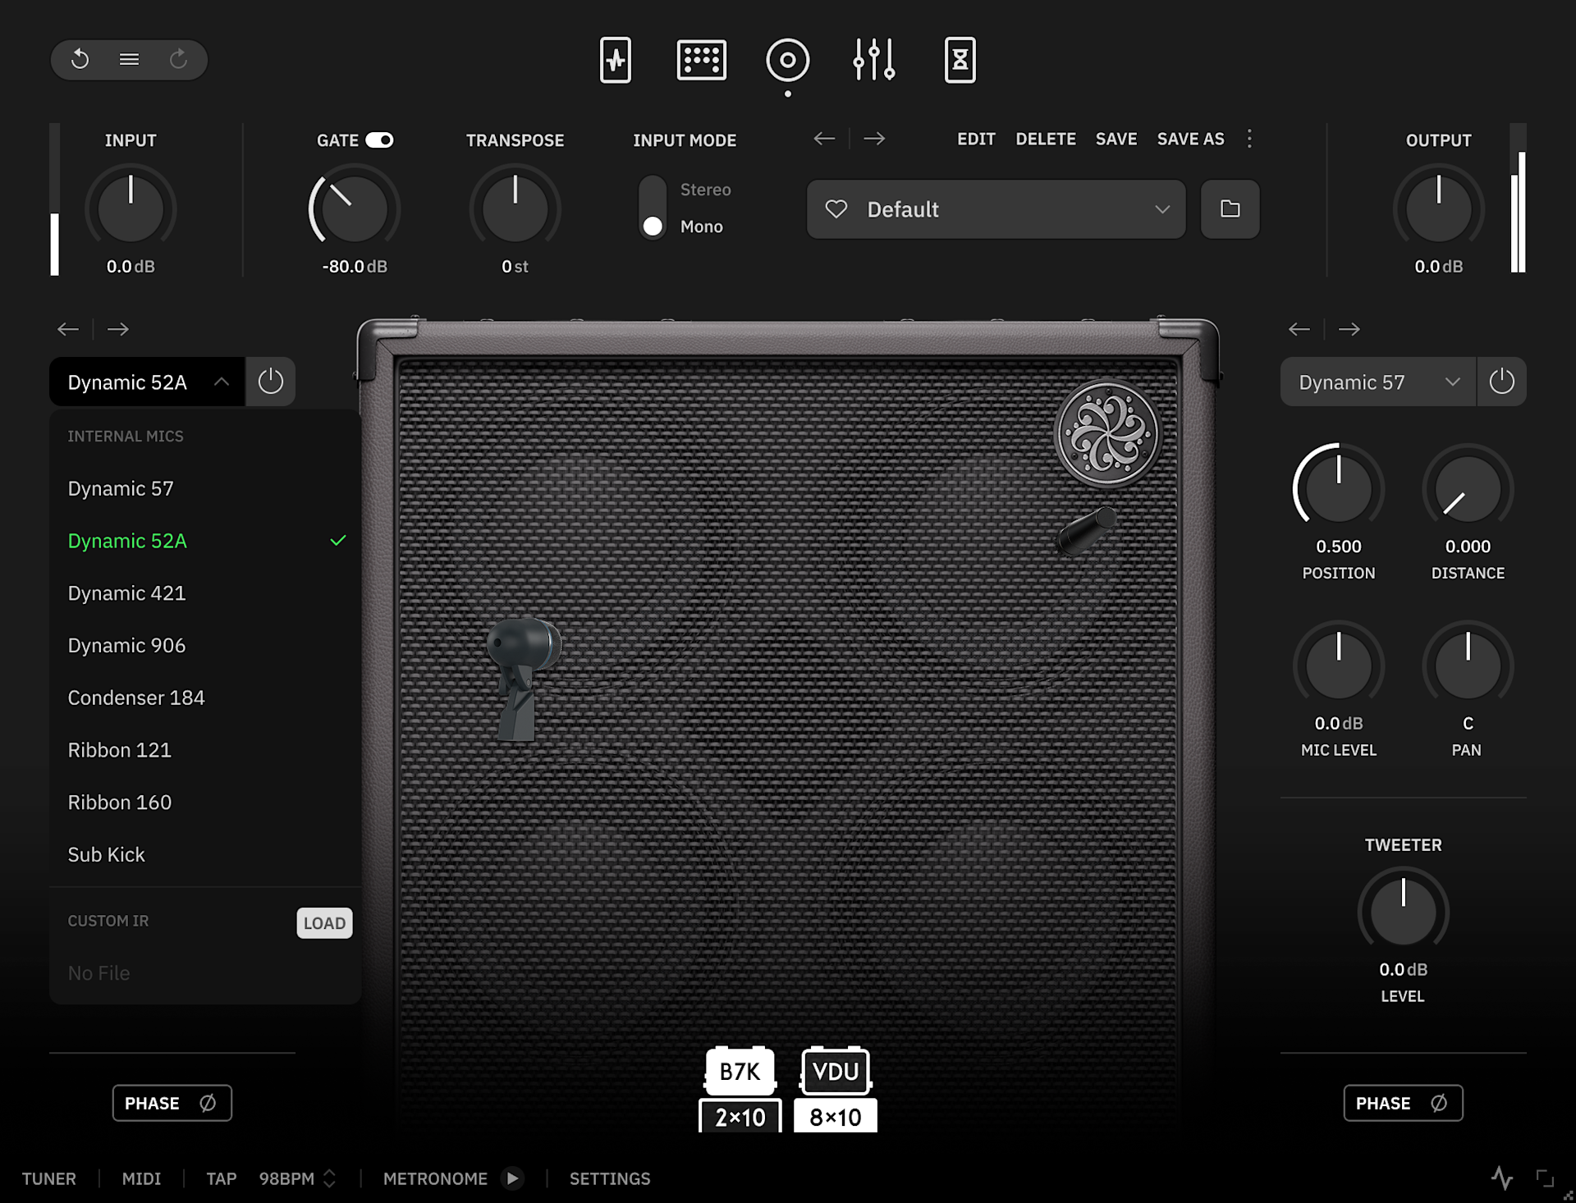
Task: Open the amp grid section icon
Action: 701,60
